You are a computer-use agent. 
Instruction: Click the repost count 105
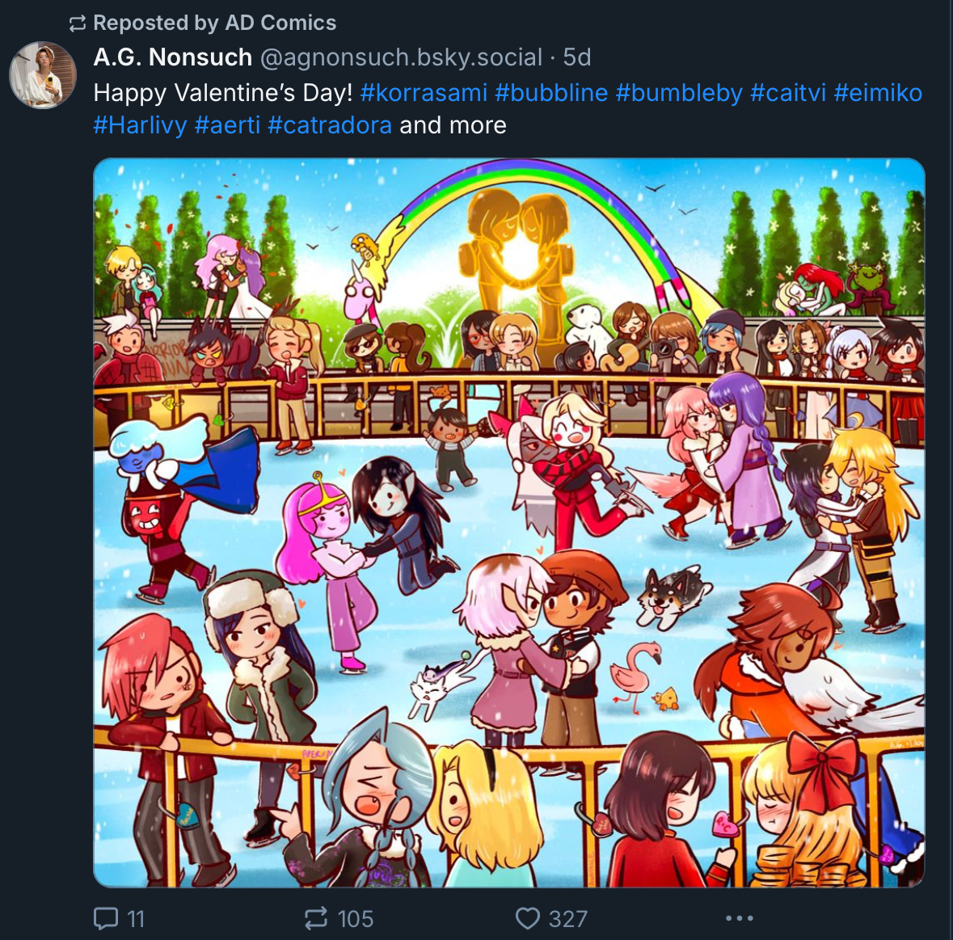pos(355,919)
